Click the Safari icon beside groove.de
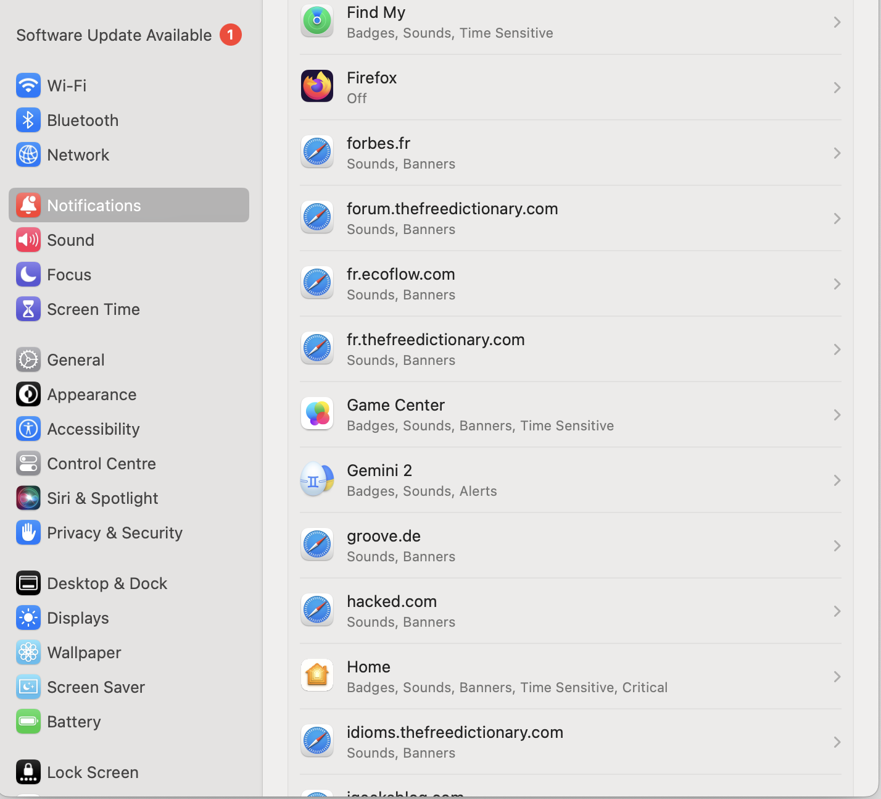Screen dimensions: 881x799 point(317,545)
